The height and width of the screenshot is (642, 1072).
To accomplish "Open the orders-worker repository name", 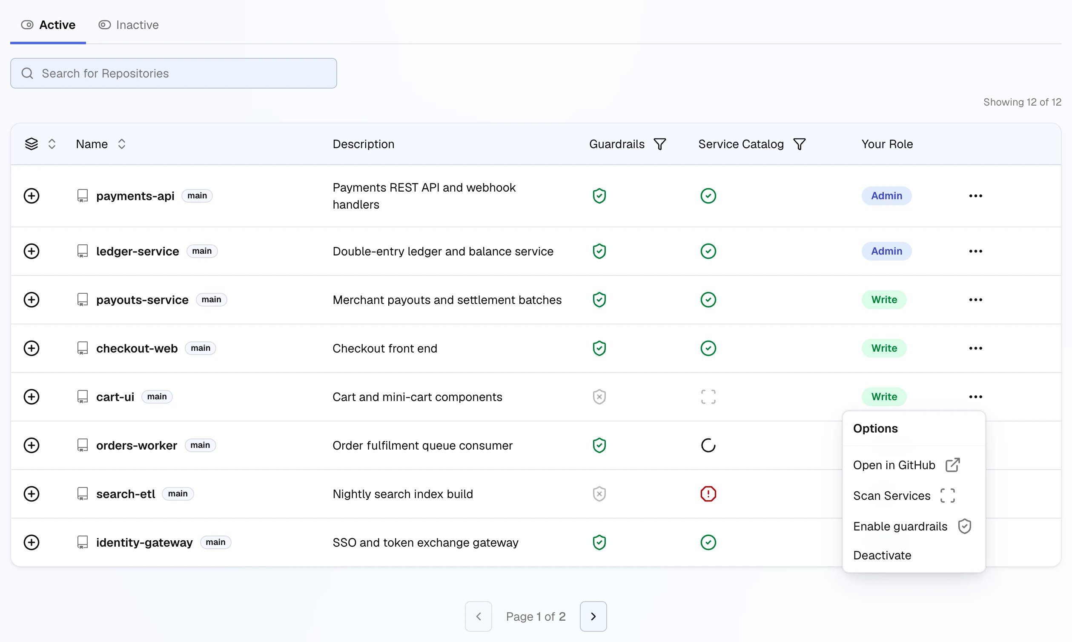I will pos(136,445).
